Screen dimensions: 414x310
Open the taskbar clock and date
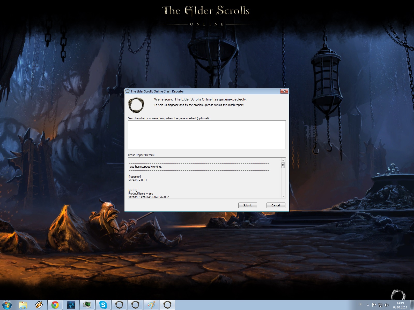click(400, 305)
